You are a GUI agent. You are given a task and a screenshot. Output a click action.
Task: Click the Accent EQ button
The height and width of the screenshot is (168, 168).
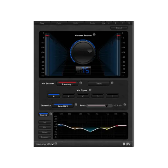pyautogui.click(x=45, y=132)
